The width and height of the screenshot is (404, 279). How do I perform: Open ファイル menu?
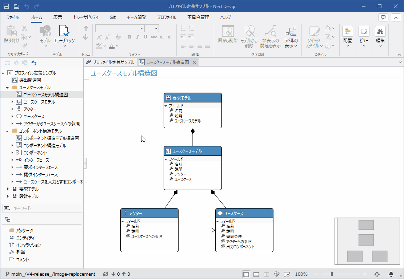[x=13, y=17]
